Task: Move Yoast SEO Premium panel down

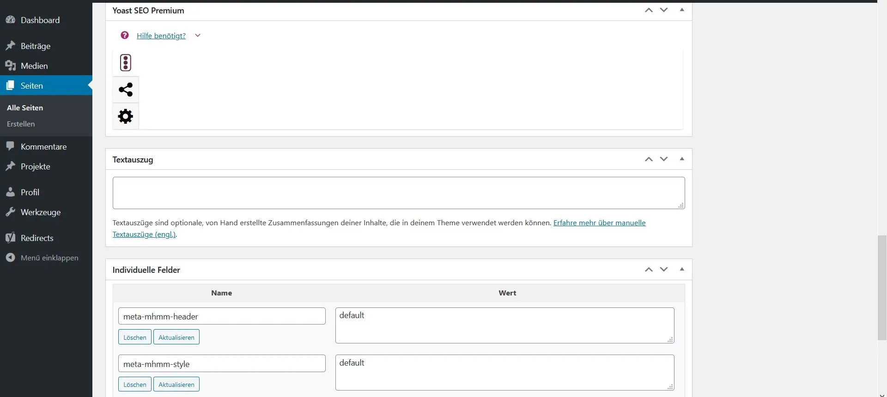Action: (x=664, y=10)
